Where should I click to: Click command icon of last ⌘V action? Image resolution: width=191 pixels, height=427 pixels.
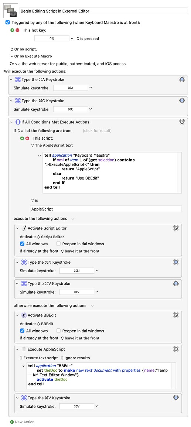click(x=24, y=398)
